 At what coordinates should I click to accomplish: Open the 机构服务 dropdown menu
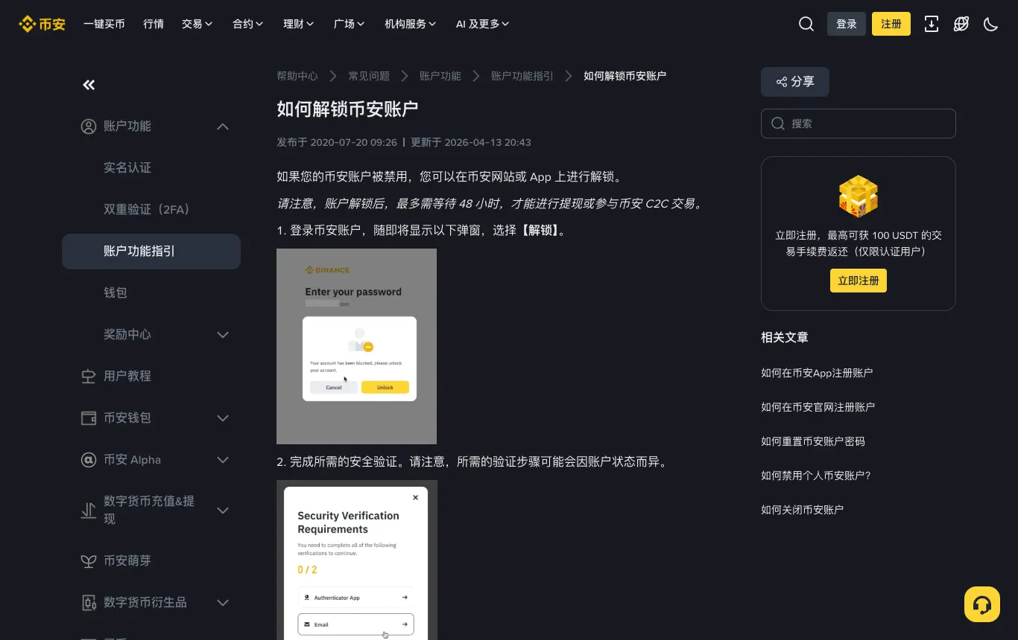click(x=410, y=24)
